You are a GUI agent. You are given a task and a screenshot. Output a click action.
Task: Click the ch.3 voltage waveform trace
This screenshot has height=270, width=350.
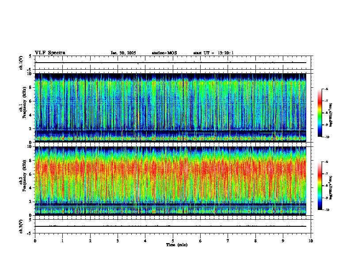point(171,226)
